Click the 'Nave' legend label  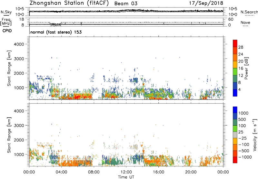245,22
